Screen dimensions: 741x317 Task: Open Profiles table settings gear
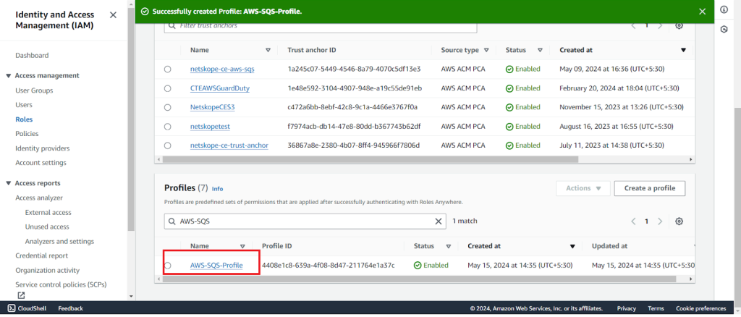(679, 221)
